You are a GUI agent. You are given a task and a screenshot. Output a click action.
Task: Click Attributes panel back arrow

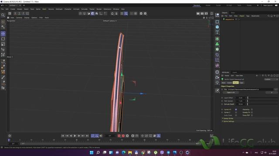(x=257, y=75)
